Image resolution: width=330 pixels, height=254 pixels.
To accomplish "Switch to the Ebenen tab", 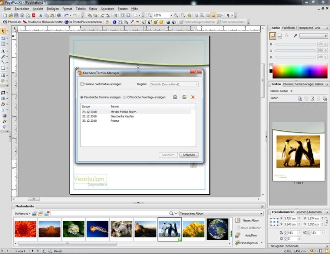I will coord(288,84).
